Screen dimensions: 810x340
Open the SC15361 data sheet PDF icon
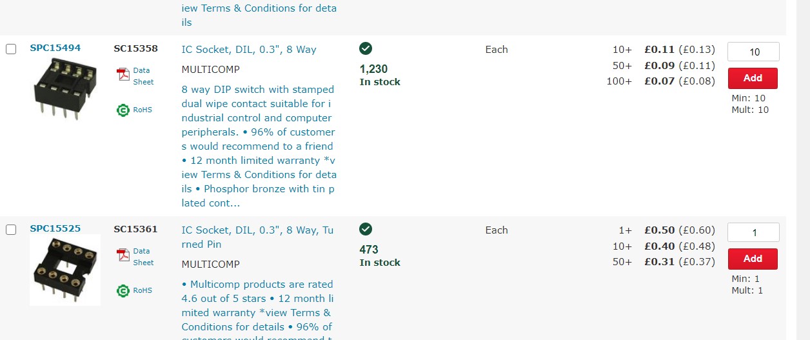tap(123, 255)
